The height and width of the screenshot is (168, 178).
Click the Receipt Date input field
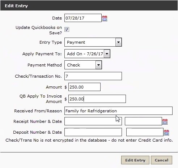point(143,121)
